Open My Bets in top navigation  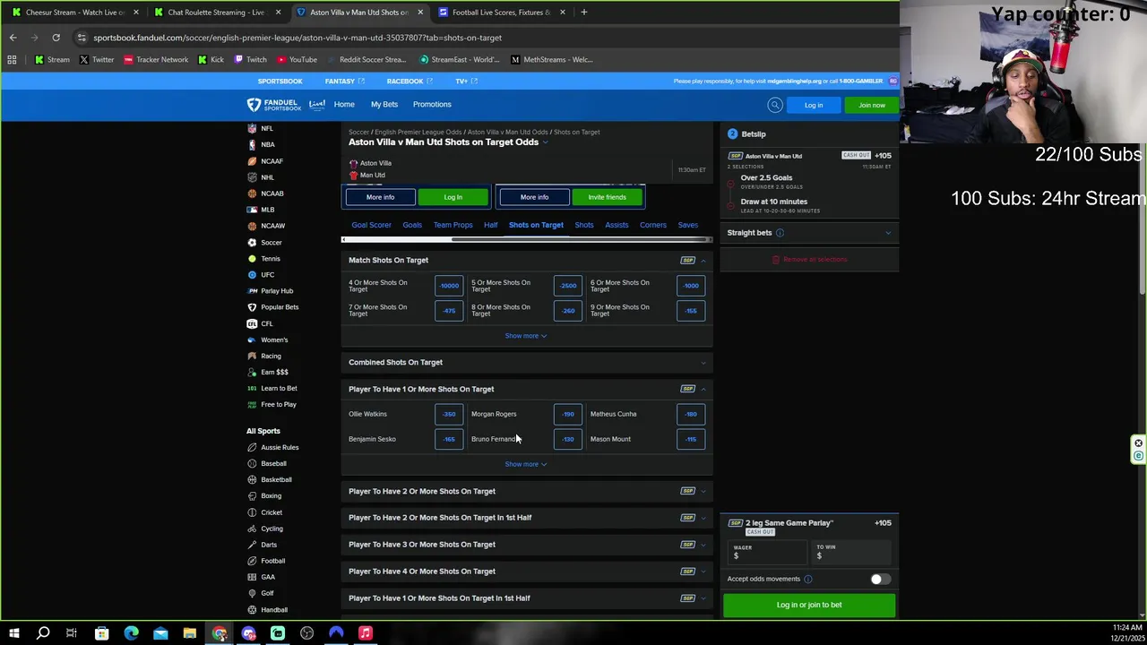click(x=384, y=104)
